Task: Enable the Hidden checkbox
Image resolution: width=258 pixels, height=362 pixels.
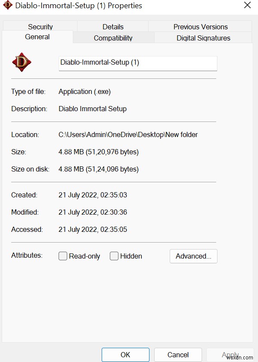Action: [x=114, y=256]
